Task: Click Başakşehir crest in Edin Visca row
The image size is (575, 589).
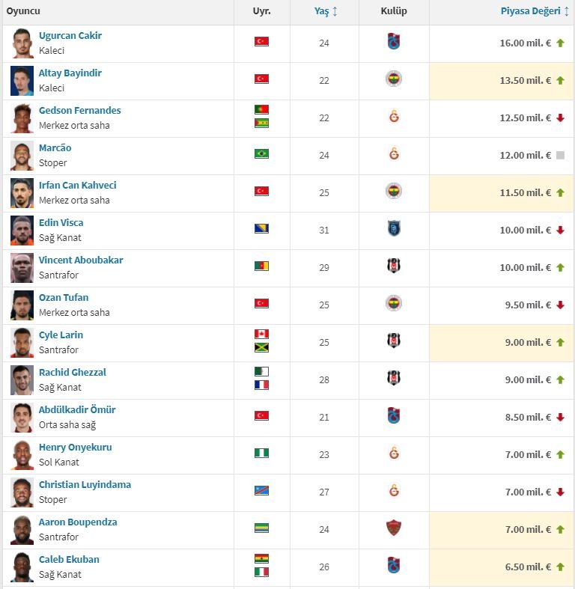Action: 394,229
